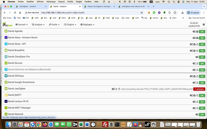Open the J100 bookmark

point(35,18)
